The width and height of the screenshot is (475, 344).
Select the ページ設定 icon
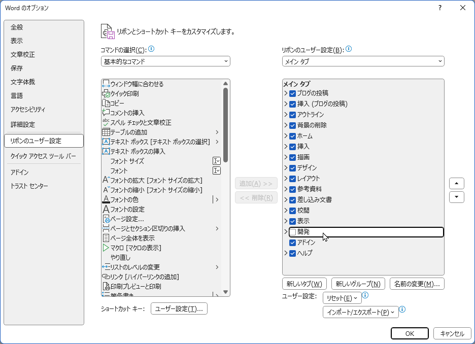coord(106,219)
